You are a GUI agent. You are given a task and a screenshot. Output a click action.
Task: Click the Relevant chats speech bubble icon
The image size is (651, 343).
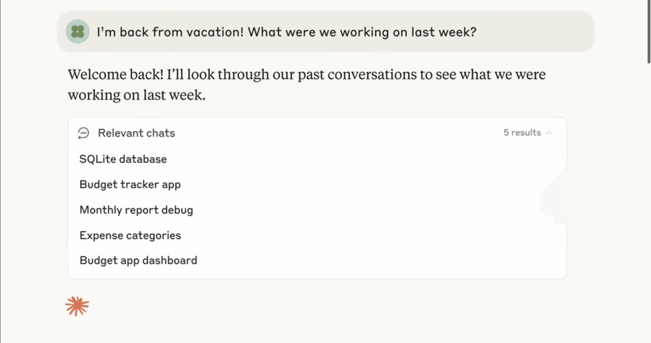[84, 133]
